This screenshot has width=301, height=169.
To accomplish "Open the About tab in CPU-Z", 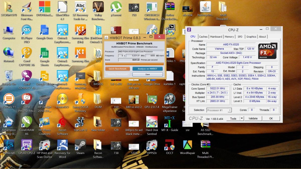I will pos(262,37).
